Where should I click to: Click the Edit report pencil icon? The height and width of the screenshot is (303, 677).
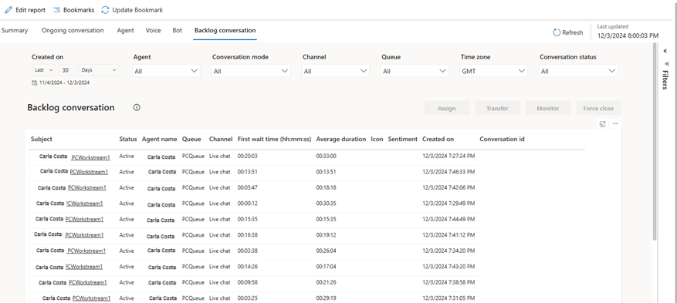pyautogui.click(x=8, y=10)
